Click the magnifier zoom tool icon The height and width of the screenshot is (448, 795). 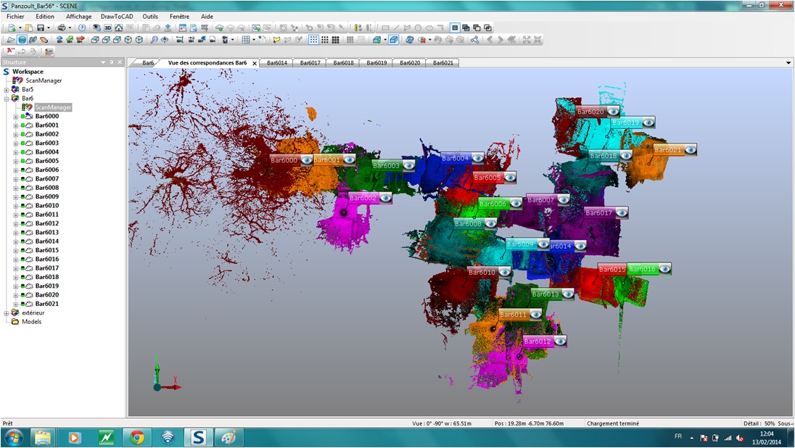(155, 39)
